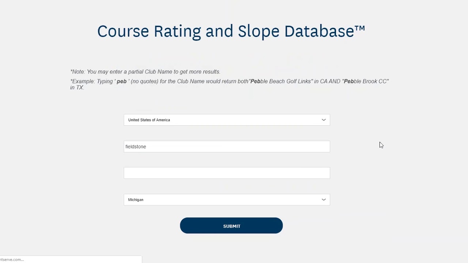
Task: Click the note about entering a partial Club Name
Action: [146, 72]
